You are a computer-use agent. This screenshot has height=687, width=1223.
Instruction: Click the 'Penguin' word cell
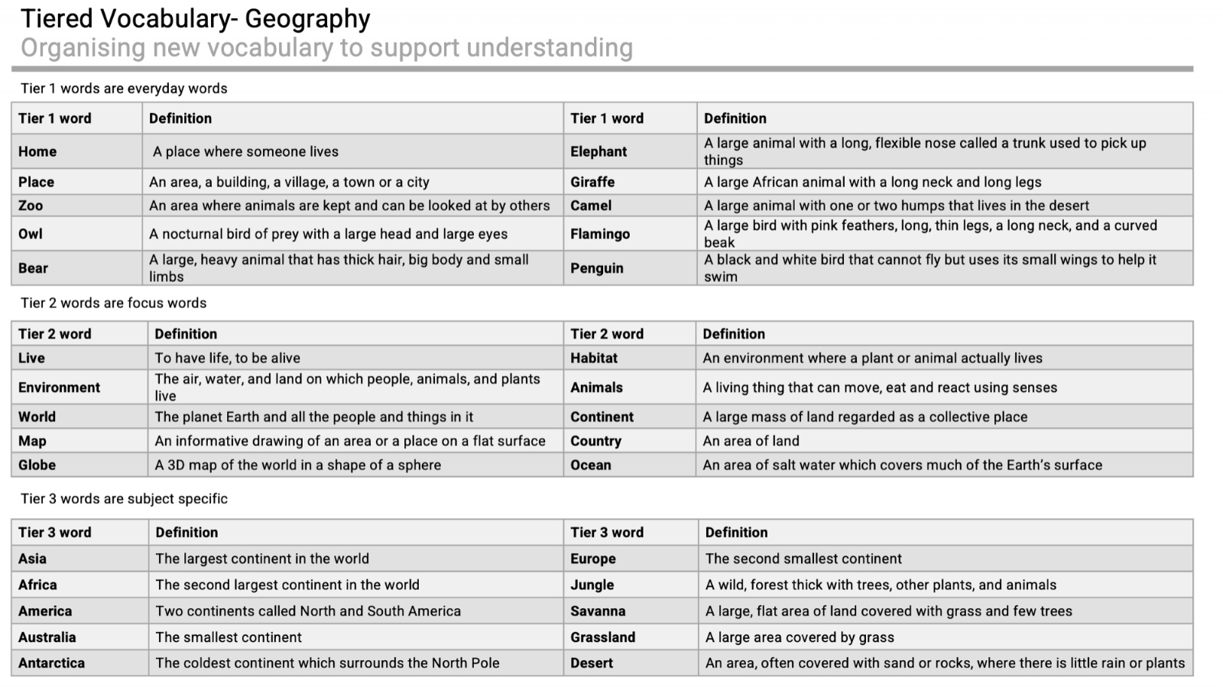point(630,268)
